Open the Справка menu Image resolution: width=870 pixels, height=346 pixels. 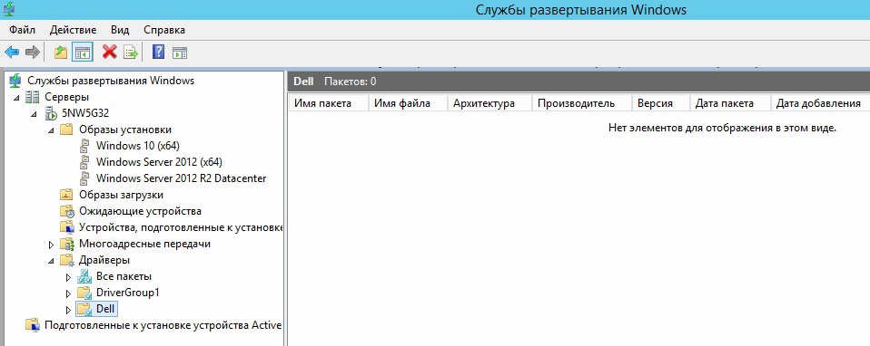coord(164,30)
